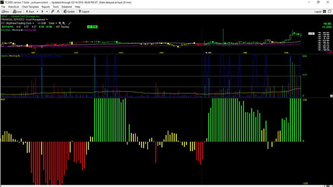The image size is (333, 187).
Task: Open the File menu
Action: [x=3, y=7]
